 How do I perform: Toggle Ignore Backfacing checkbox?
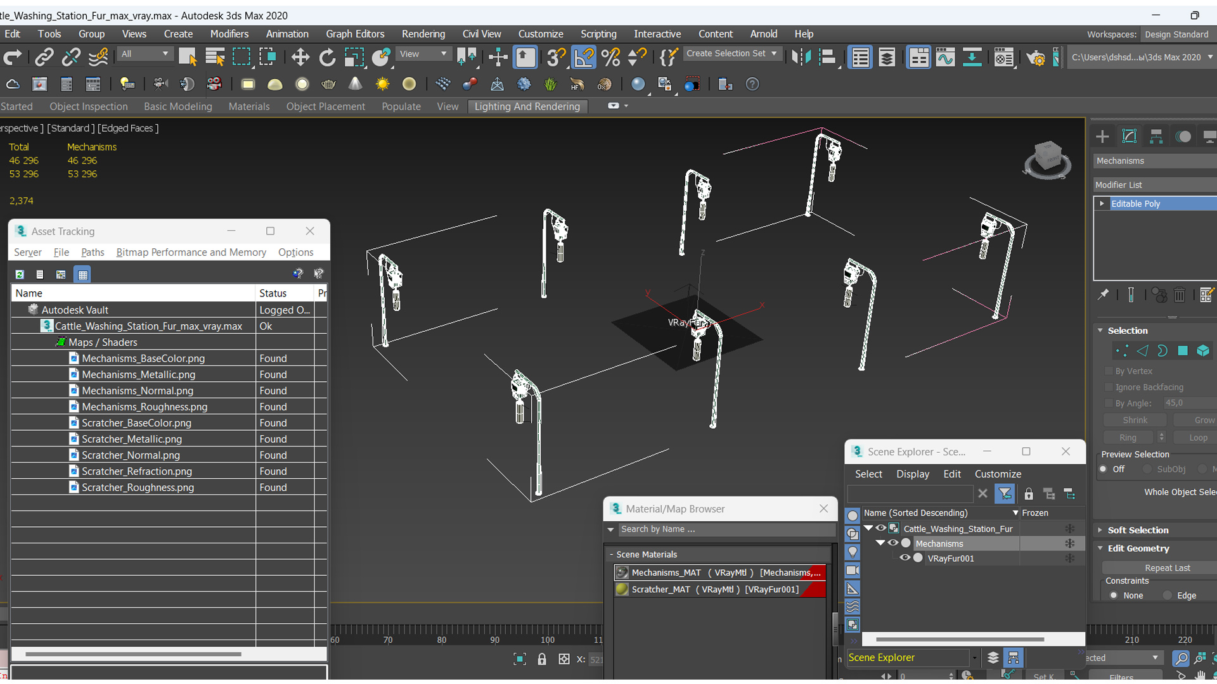coord(1109,387)
